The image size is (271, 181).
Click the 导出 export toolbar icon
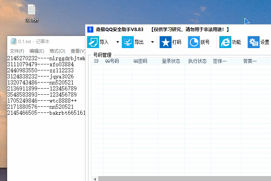click(128, 42)
